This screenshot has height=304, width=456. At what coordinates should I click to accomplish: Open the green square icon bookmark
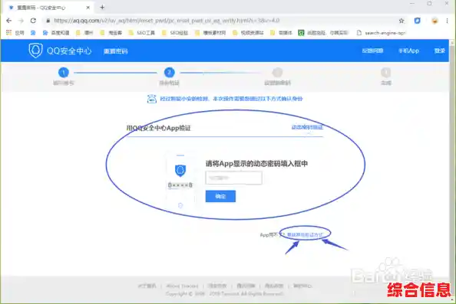(301, 33)
